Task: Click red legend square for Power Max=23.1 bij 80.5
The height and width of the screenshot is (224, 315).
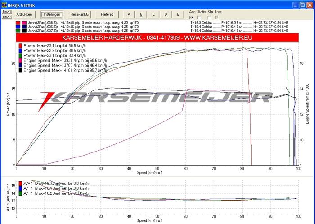Action: (x=20, y=45)
